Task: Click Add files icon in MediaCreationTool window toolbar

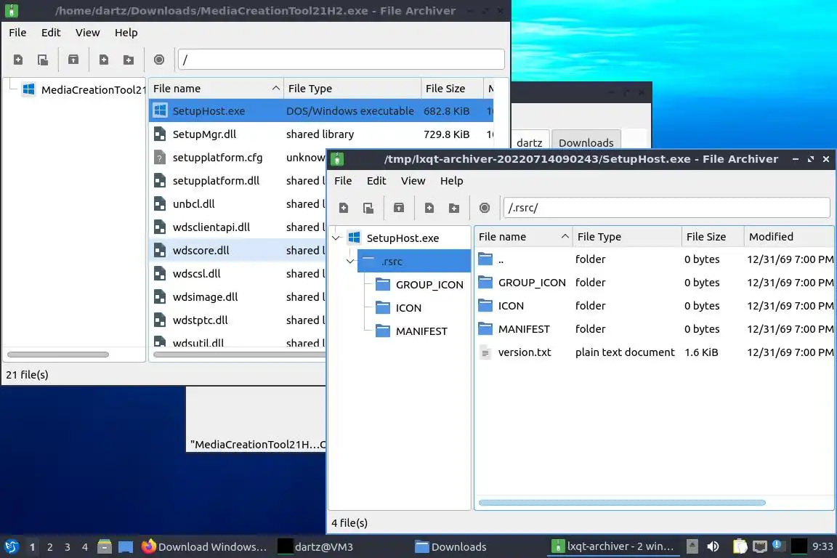Action: tap(104, 60)
